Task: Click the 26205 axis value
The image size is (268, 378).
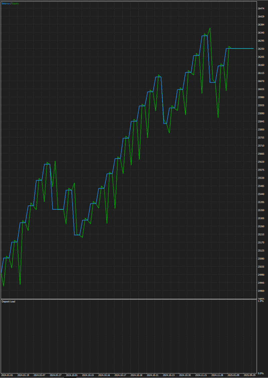Action: pos(261,57)
